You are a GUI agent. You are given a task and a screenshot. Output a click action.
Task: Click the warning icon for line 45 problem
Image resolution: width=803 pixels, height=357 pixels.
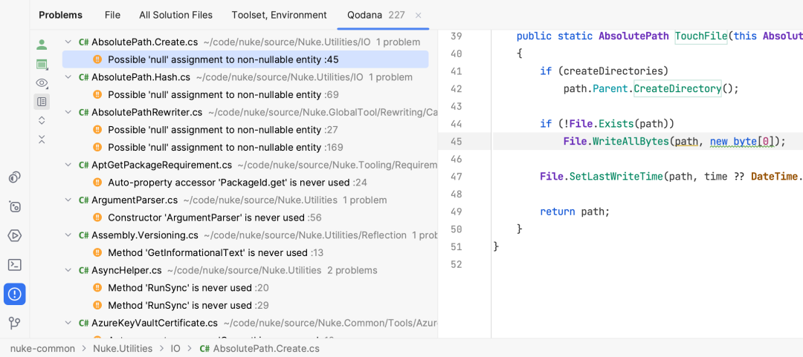click(97, 59)
